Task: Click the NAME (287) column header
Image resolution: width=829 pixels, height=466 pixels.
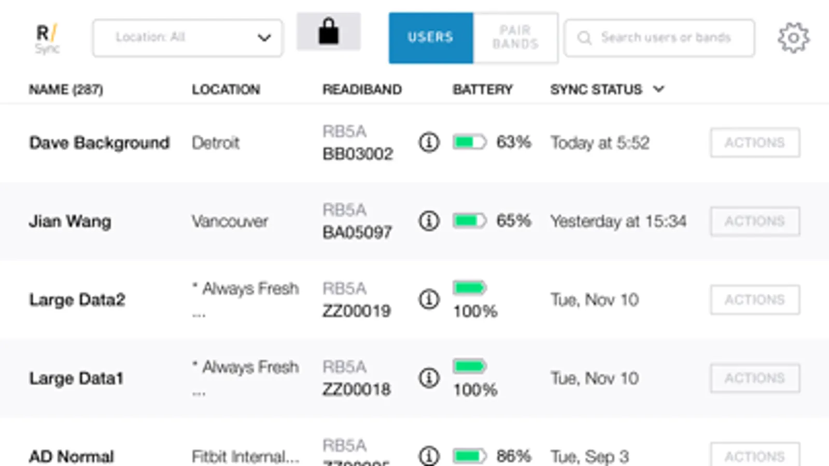Action: [x=66, y=89]
